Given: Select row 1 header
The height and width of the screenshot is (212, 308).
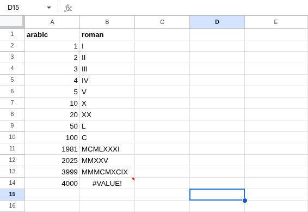Looking at the screenshot, I should [x=12, y=34].
